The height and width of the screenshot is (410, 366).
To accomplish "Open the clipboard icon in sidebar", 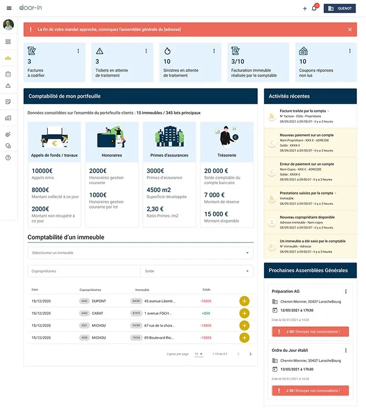I will point(8,74).
